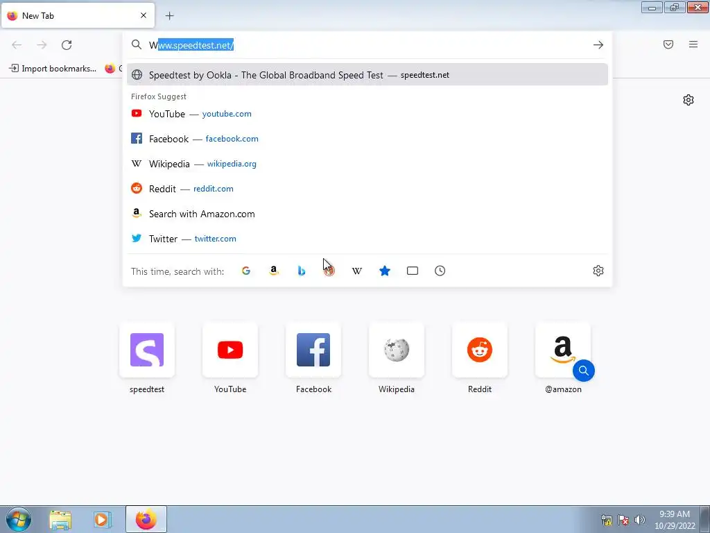Click the volume speaker tray icon
This screenshot has width=710, height=533.
(x=639, y=520)
